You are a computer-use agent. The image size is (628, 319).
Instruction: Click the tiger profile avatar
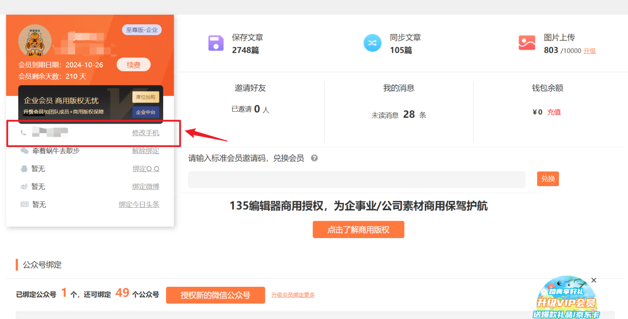[x=34, y=41]
